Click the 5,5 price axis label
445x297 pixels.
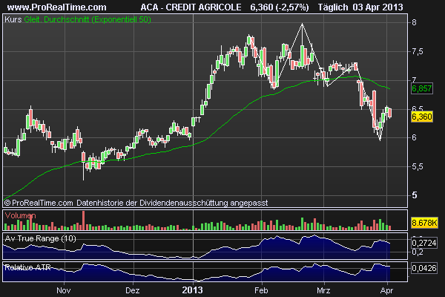tap(417, 166)
